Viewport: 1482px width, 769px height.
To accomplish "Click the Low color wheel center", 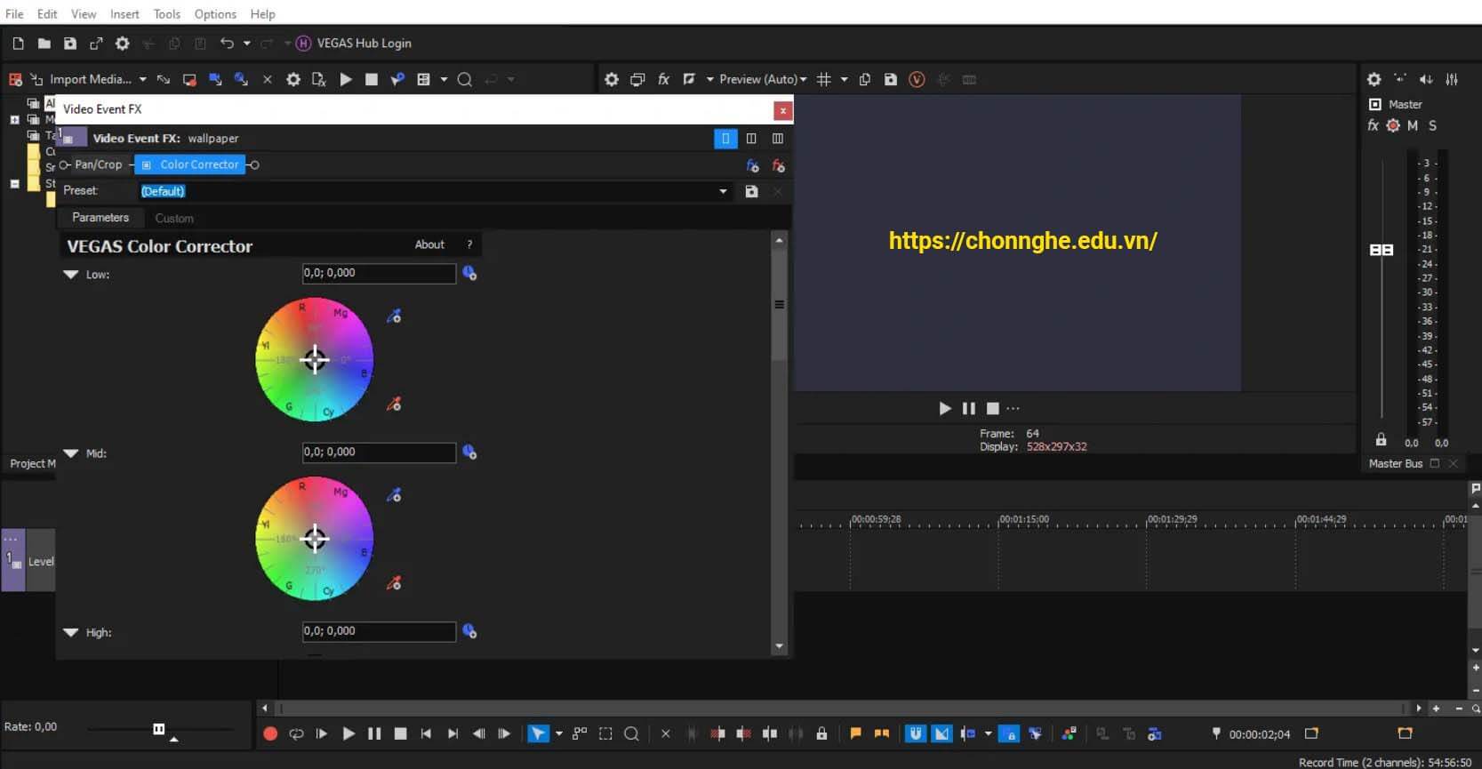I will point(315,359).
